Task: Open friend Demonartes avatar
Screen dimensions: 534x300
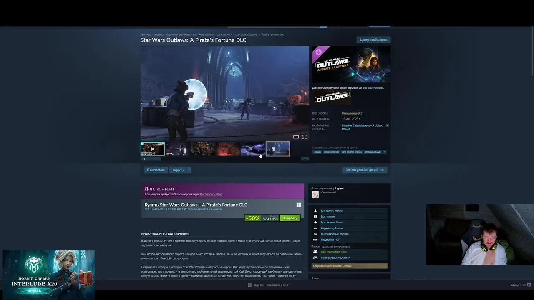Action: pyautogui.click(x=315, y=195)
